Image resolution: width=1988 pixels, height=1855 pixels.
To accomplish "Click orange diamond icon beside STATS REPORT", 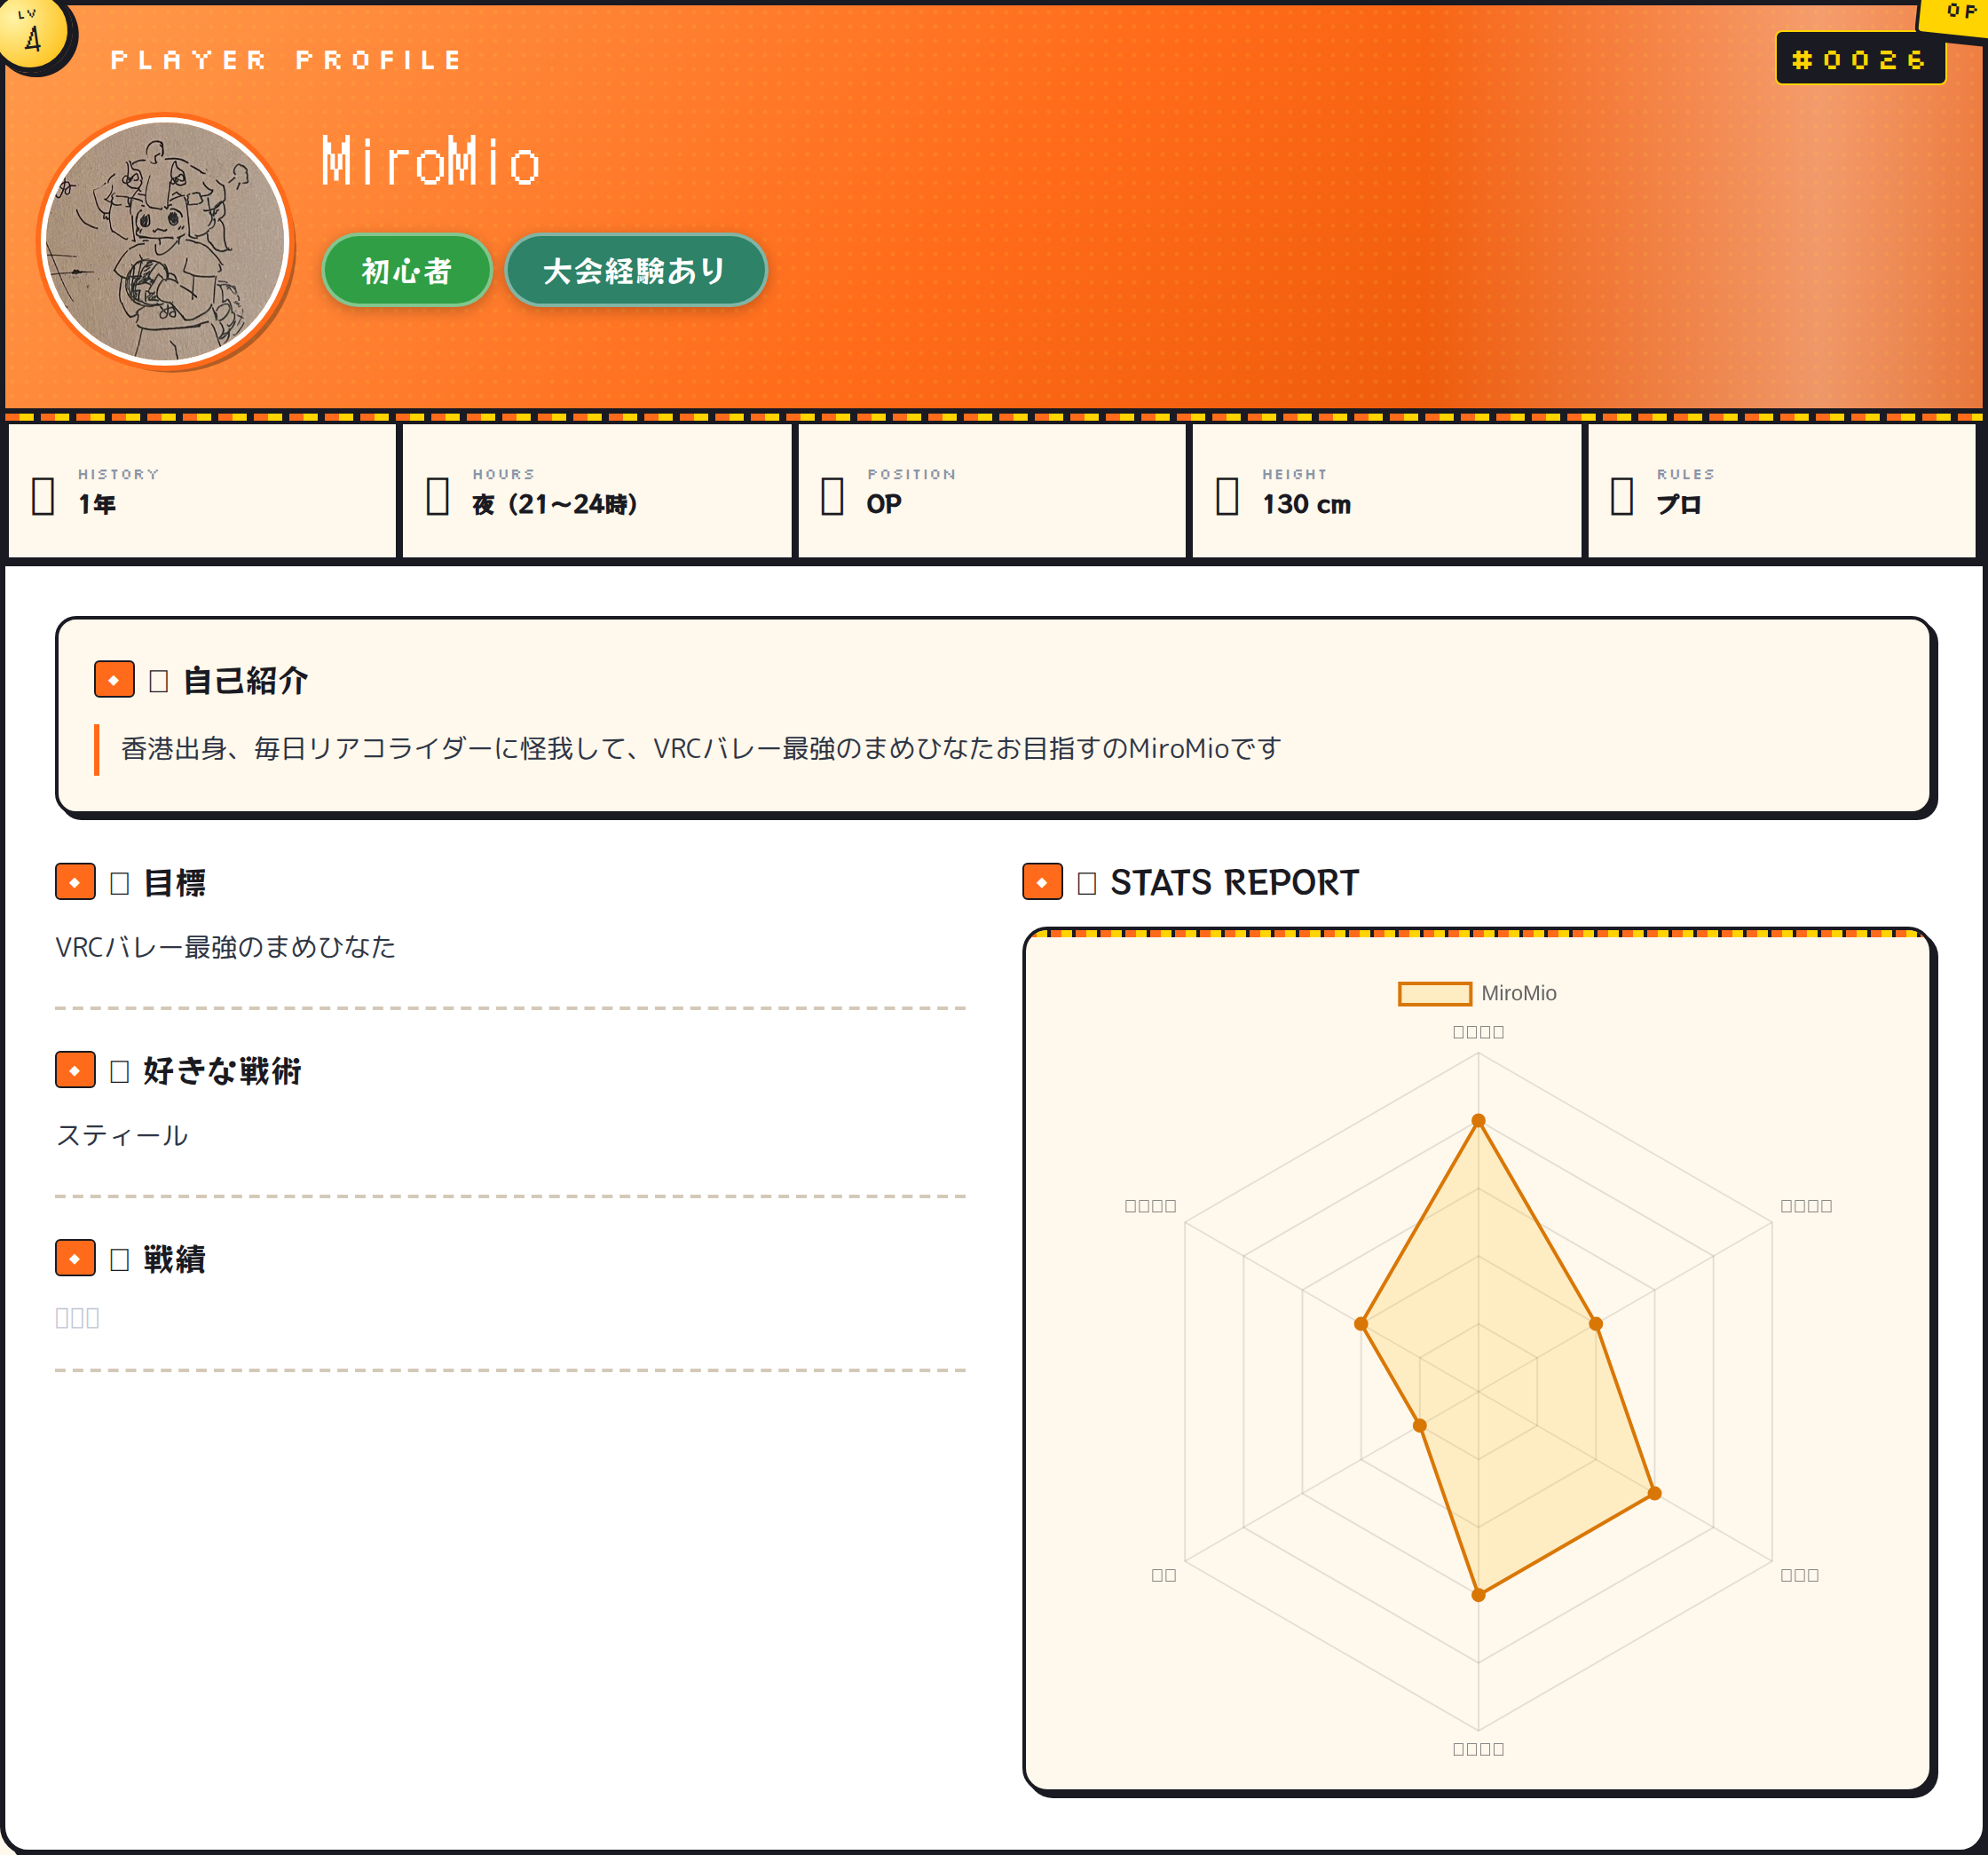I will coord(1042,881).
